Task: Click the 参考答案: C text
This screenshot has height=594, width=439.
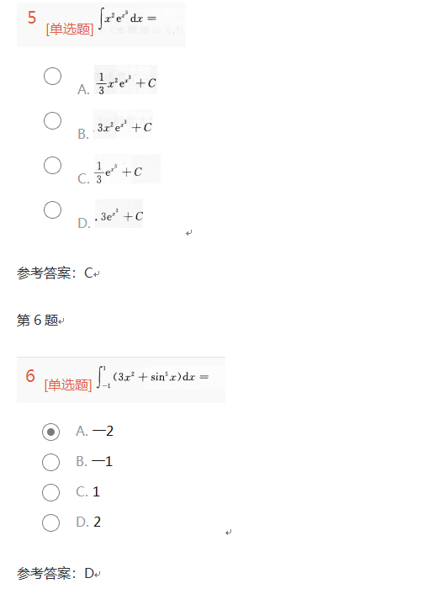Action: [x=55, y=273]
